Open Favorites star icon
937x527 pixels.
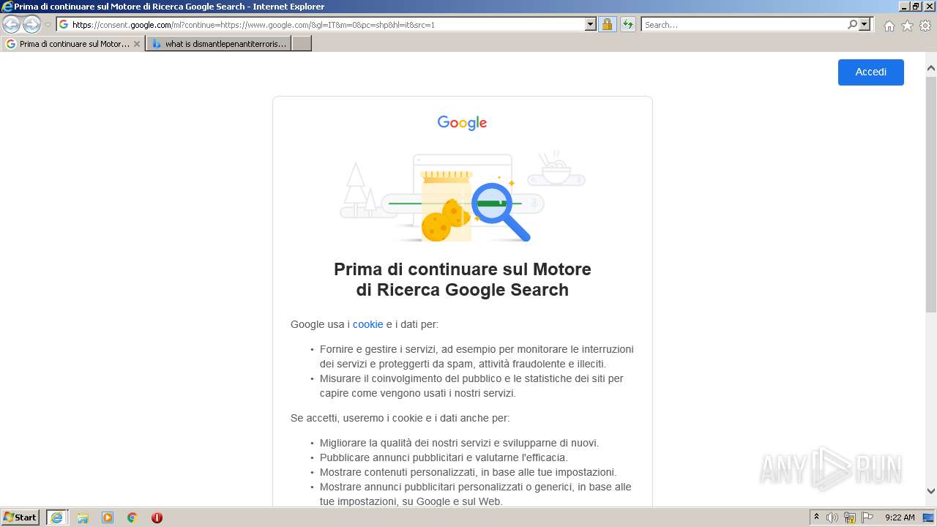[907, 26]
